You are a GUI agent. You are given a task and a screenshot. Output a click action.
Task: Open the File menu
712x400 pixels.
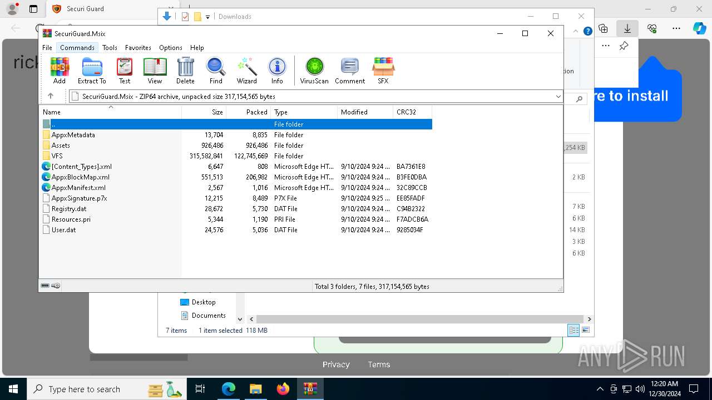tap(47, 48)
